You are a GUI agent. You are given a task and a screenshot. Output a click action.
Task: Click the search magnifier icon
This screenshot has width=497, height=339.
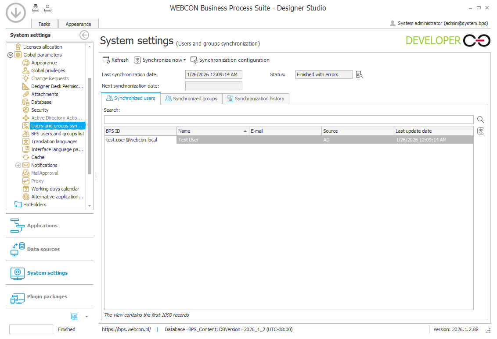coord(480,120)
